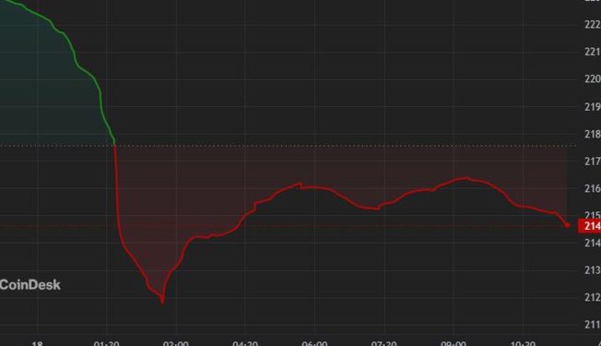Select the 216 price axis label
Image resolution: width=601 pixels, height=346 pixels.
point(593,188)
